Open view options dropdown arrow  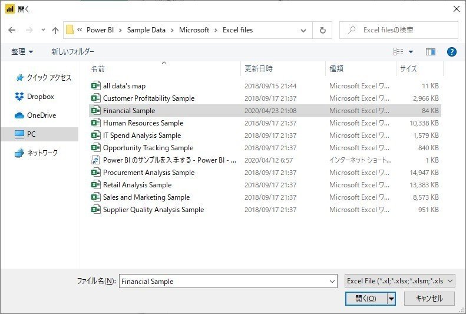point(411,52)
